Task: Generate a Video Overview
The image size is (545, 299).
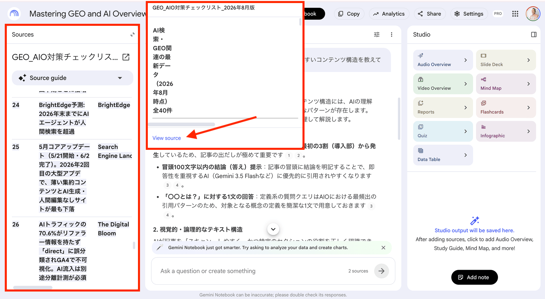Action: point(443,84)
